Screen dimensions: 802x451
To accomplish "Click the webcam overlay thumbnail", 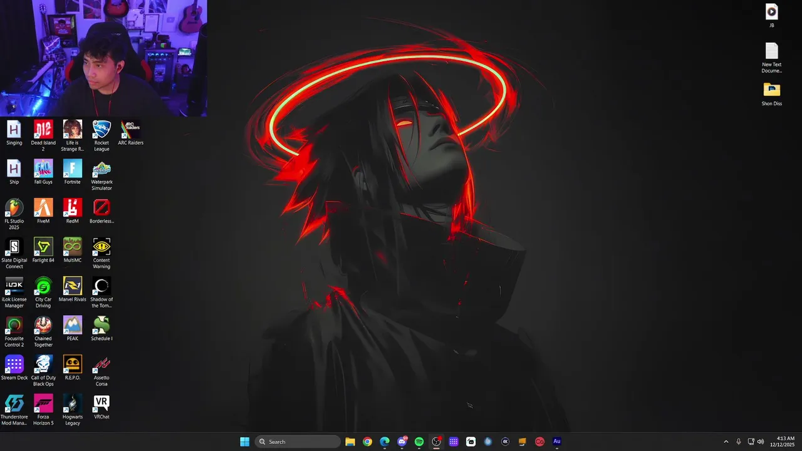I will (x=103, y=58).
